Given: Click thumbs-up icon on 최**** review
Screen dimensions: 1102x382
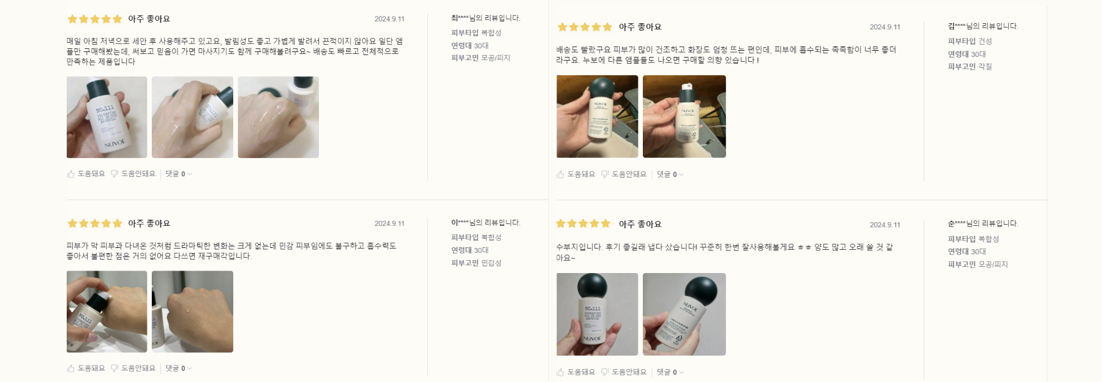Looking at the screenshot, I should pyautogui.click(x=71, y=174).
